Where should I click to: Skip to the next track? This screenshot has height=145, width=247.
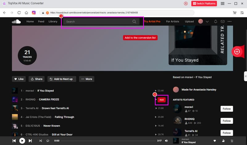(x=30, y=141)
